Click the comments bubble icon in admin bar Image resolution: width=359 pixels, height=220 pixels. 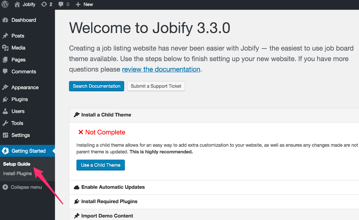tap(61, 4)
